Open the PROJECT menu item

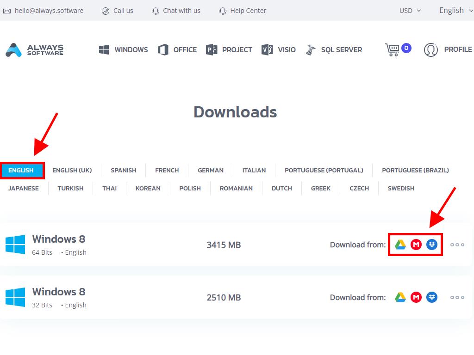[237, 50]
